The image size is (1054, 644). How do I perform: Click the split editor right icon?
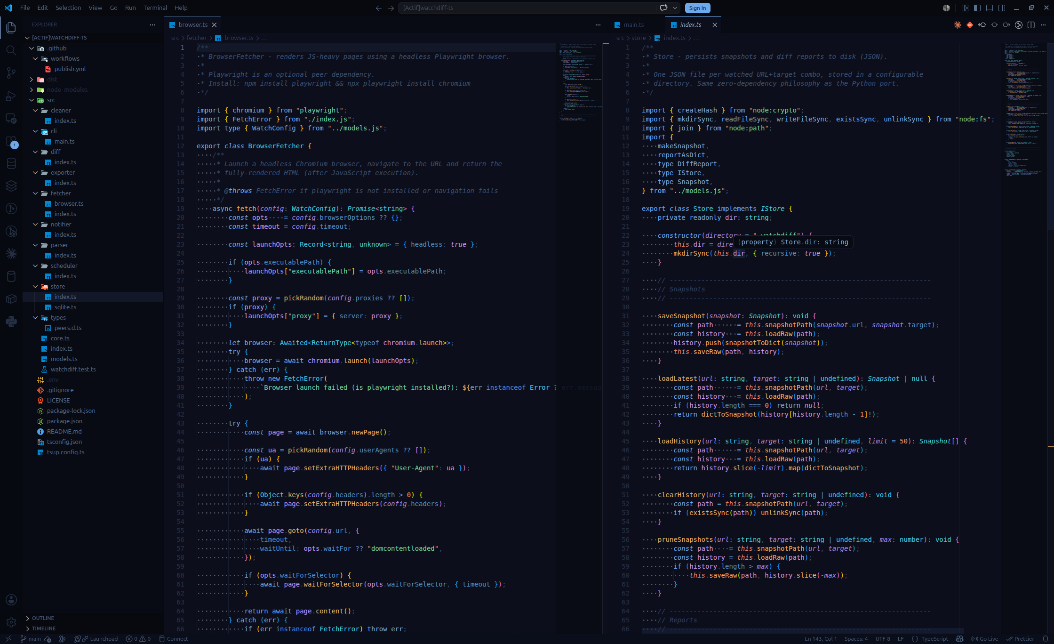(x=1031, y=25)
